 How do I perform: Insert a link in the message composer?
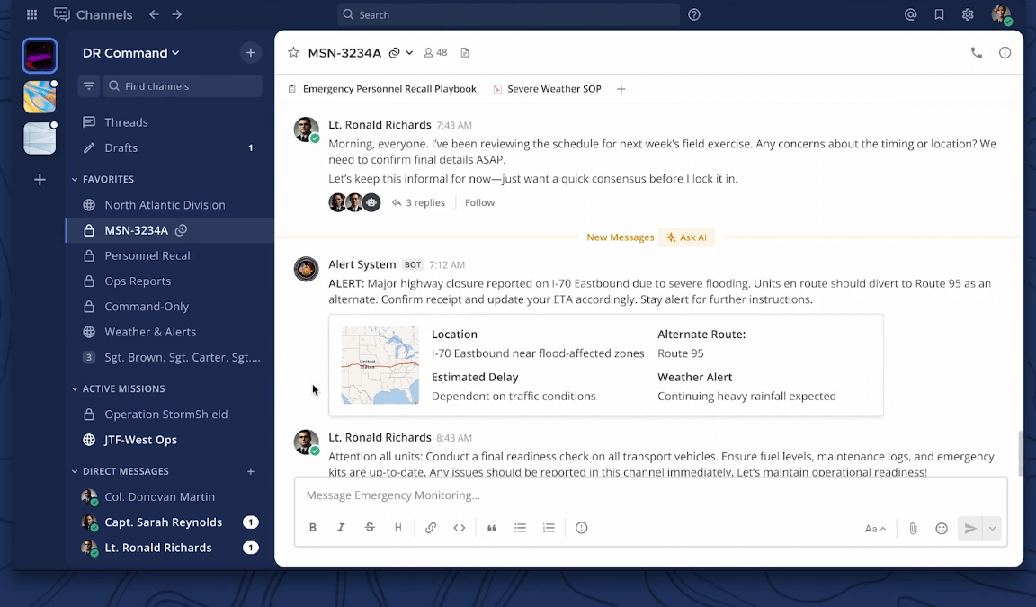[431, 528]
